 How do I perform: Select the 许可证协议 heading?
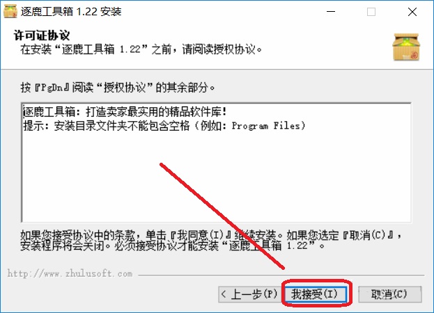[42, 35]
